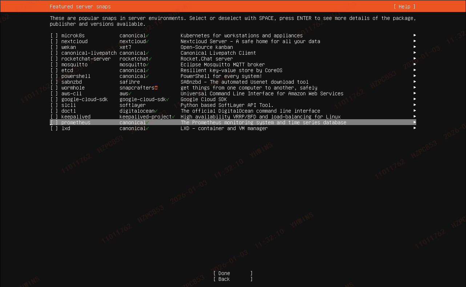Check the aws-cli snap checkbox

click(54, 93)
